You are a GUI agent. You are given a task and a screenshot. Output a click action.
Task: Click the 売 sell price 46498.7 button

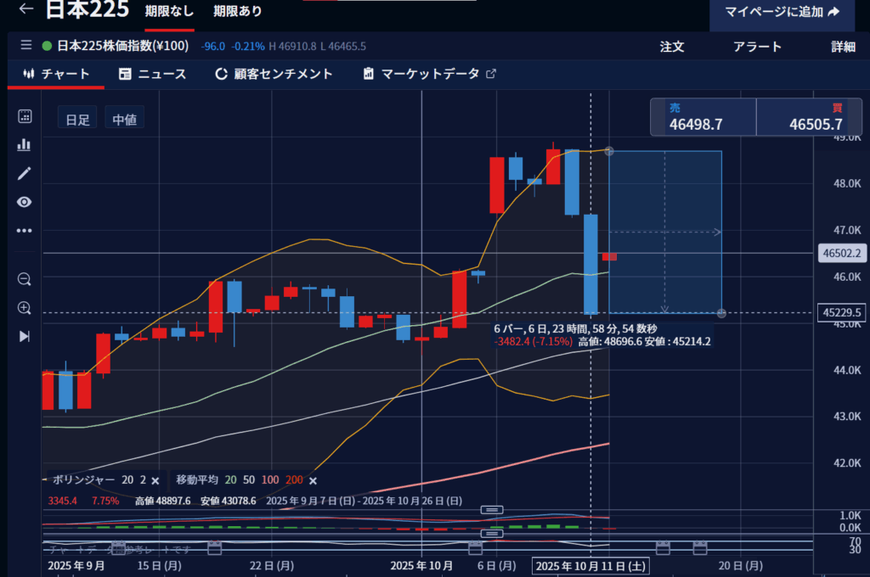pos(703,117)
